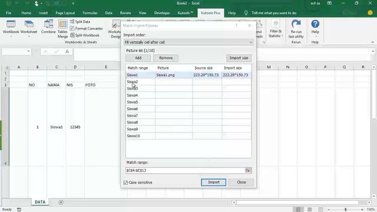
Task: Expand the formula bar
Action: [373, 51]
